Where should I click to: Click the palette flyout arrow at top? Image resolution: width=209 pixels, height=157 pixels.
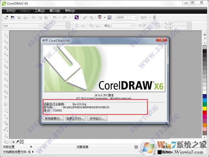[x=204, y=34]
